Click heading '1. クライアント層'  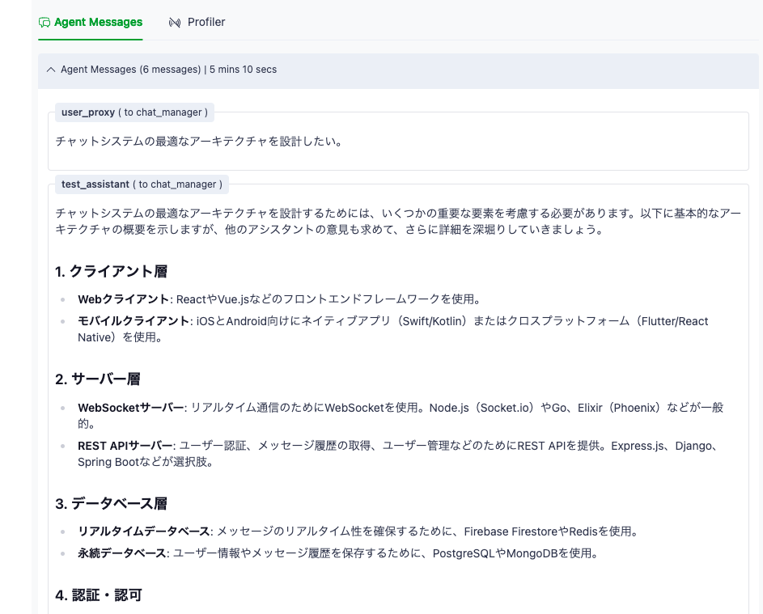pyautogui.click(x=112, y=272)
